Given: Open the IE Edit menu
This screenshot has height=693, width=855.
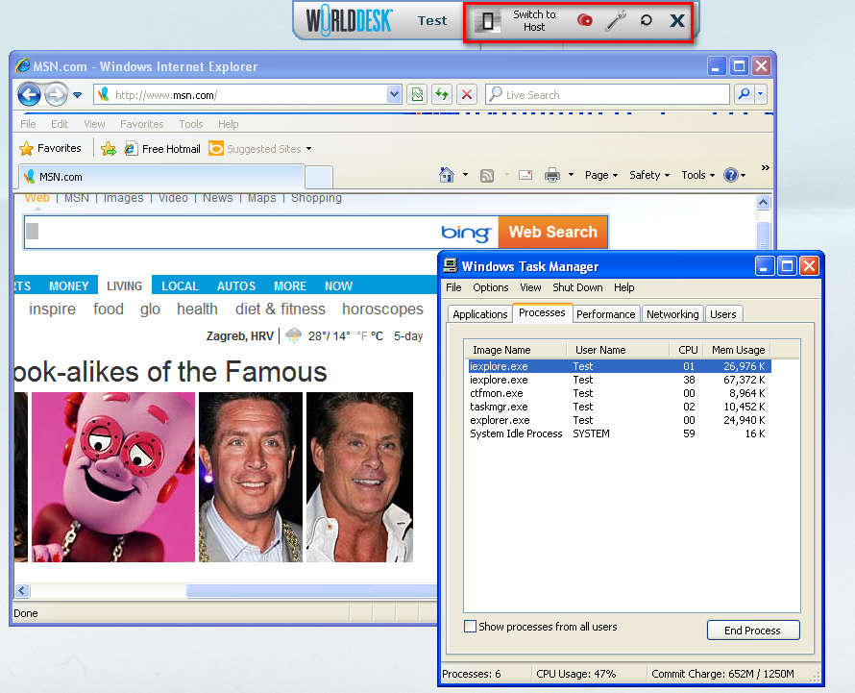Looking at the screenshot, I should tap(60, 124).
